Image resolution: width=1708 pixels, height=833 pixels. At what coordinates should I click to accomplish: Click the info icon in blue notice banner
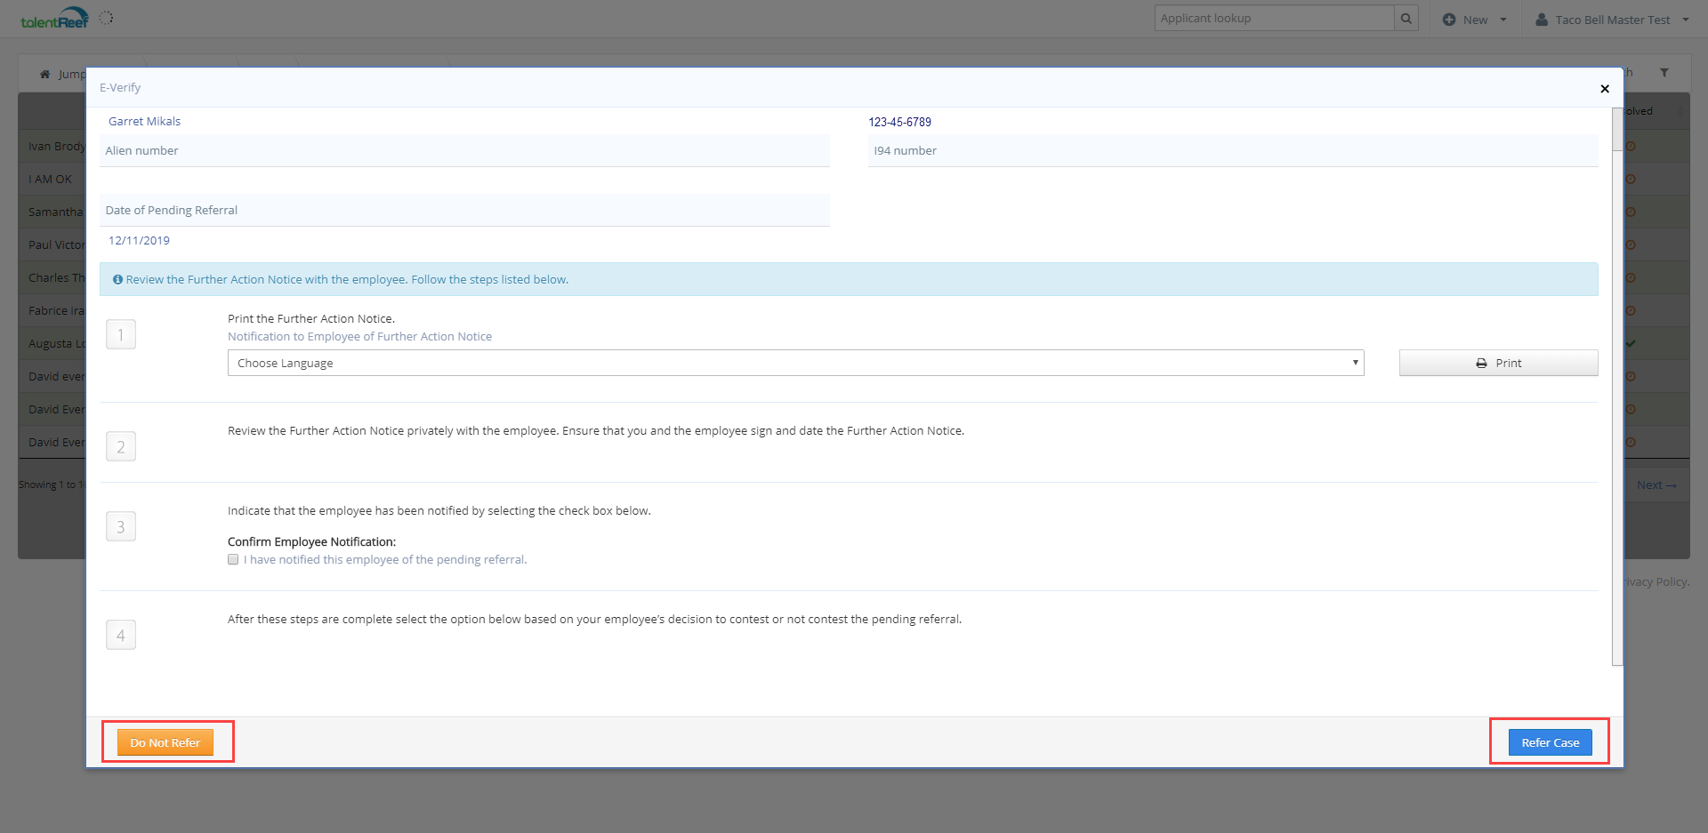[117, 280]
